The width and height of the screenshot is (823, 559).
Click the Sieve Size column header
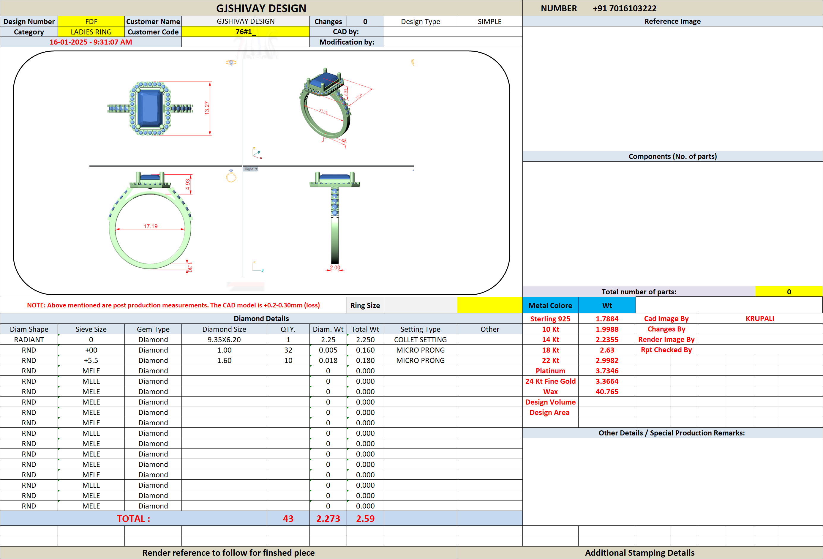click(91, 329)
